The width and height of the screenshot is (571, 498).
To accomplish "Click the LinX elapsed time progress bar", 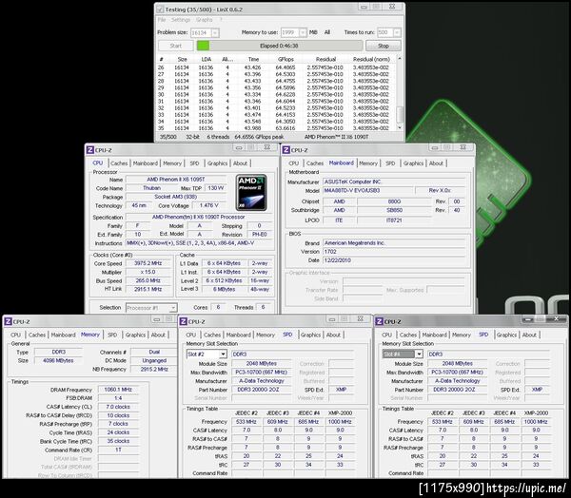I will click(279, 46).
